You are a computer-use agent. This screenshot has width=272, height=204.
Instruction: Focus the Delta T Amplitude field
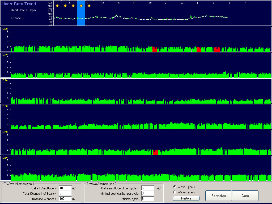(65, 188)
